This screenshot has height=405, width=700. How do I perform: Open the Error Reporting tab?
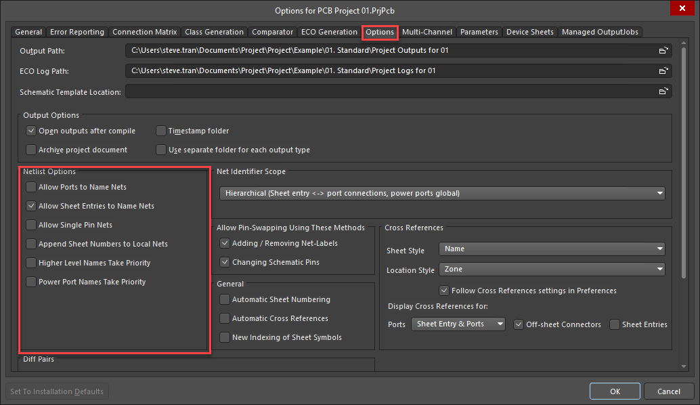tap(76, 32)
